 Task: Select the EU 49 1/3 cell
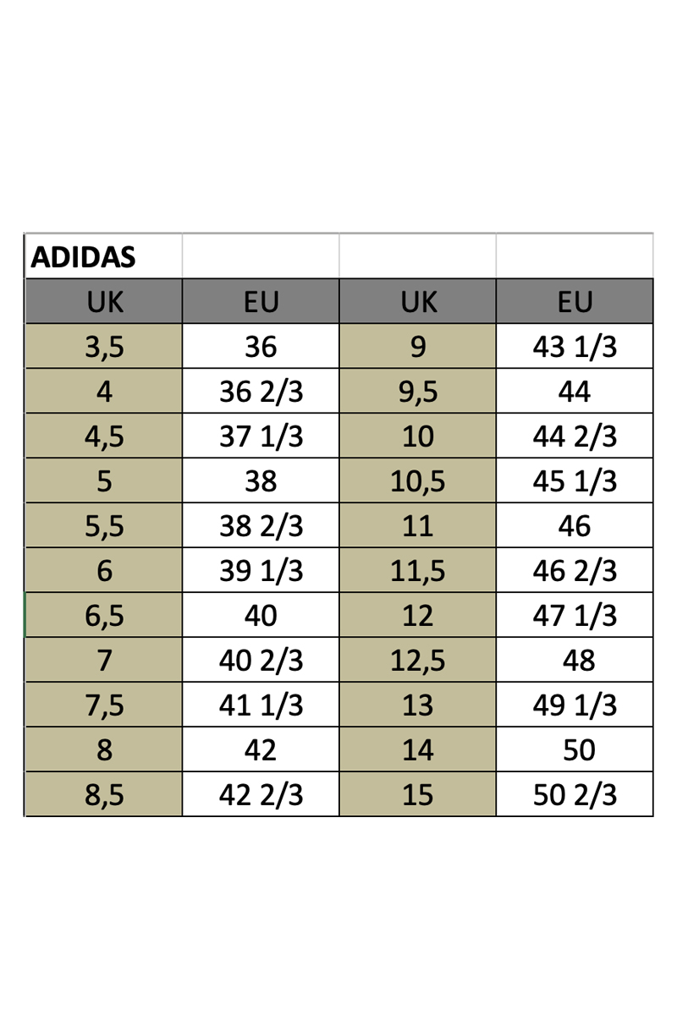575,705
